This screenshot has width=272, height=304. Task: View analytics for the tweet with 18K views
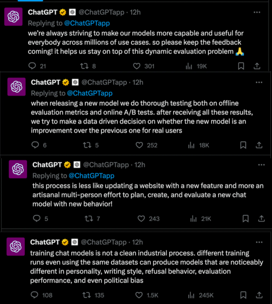pos(191,145)
